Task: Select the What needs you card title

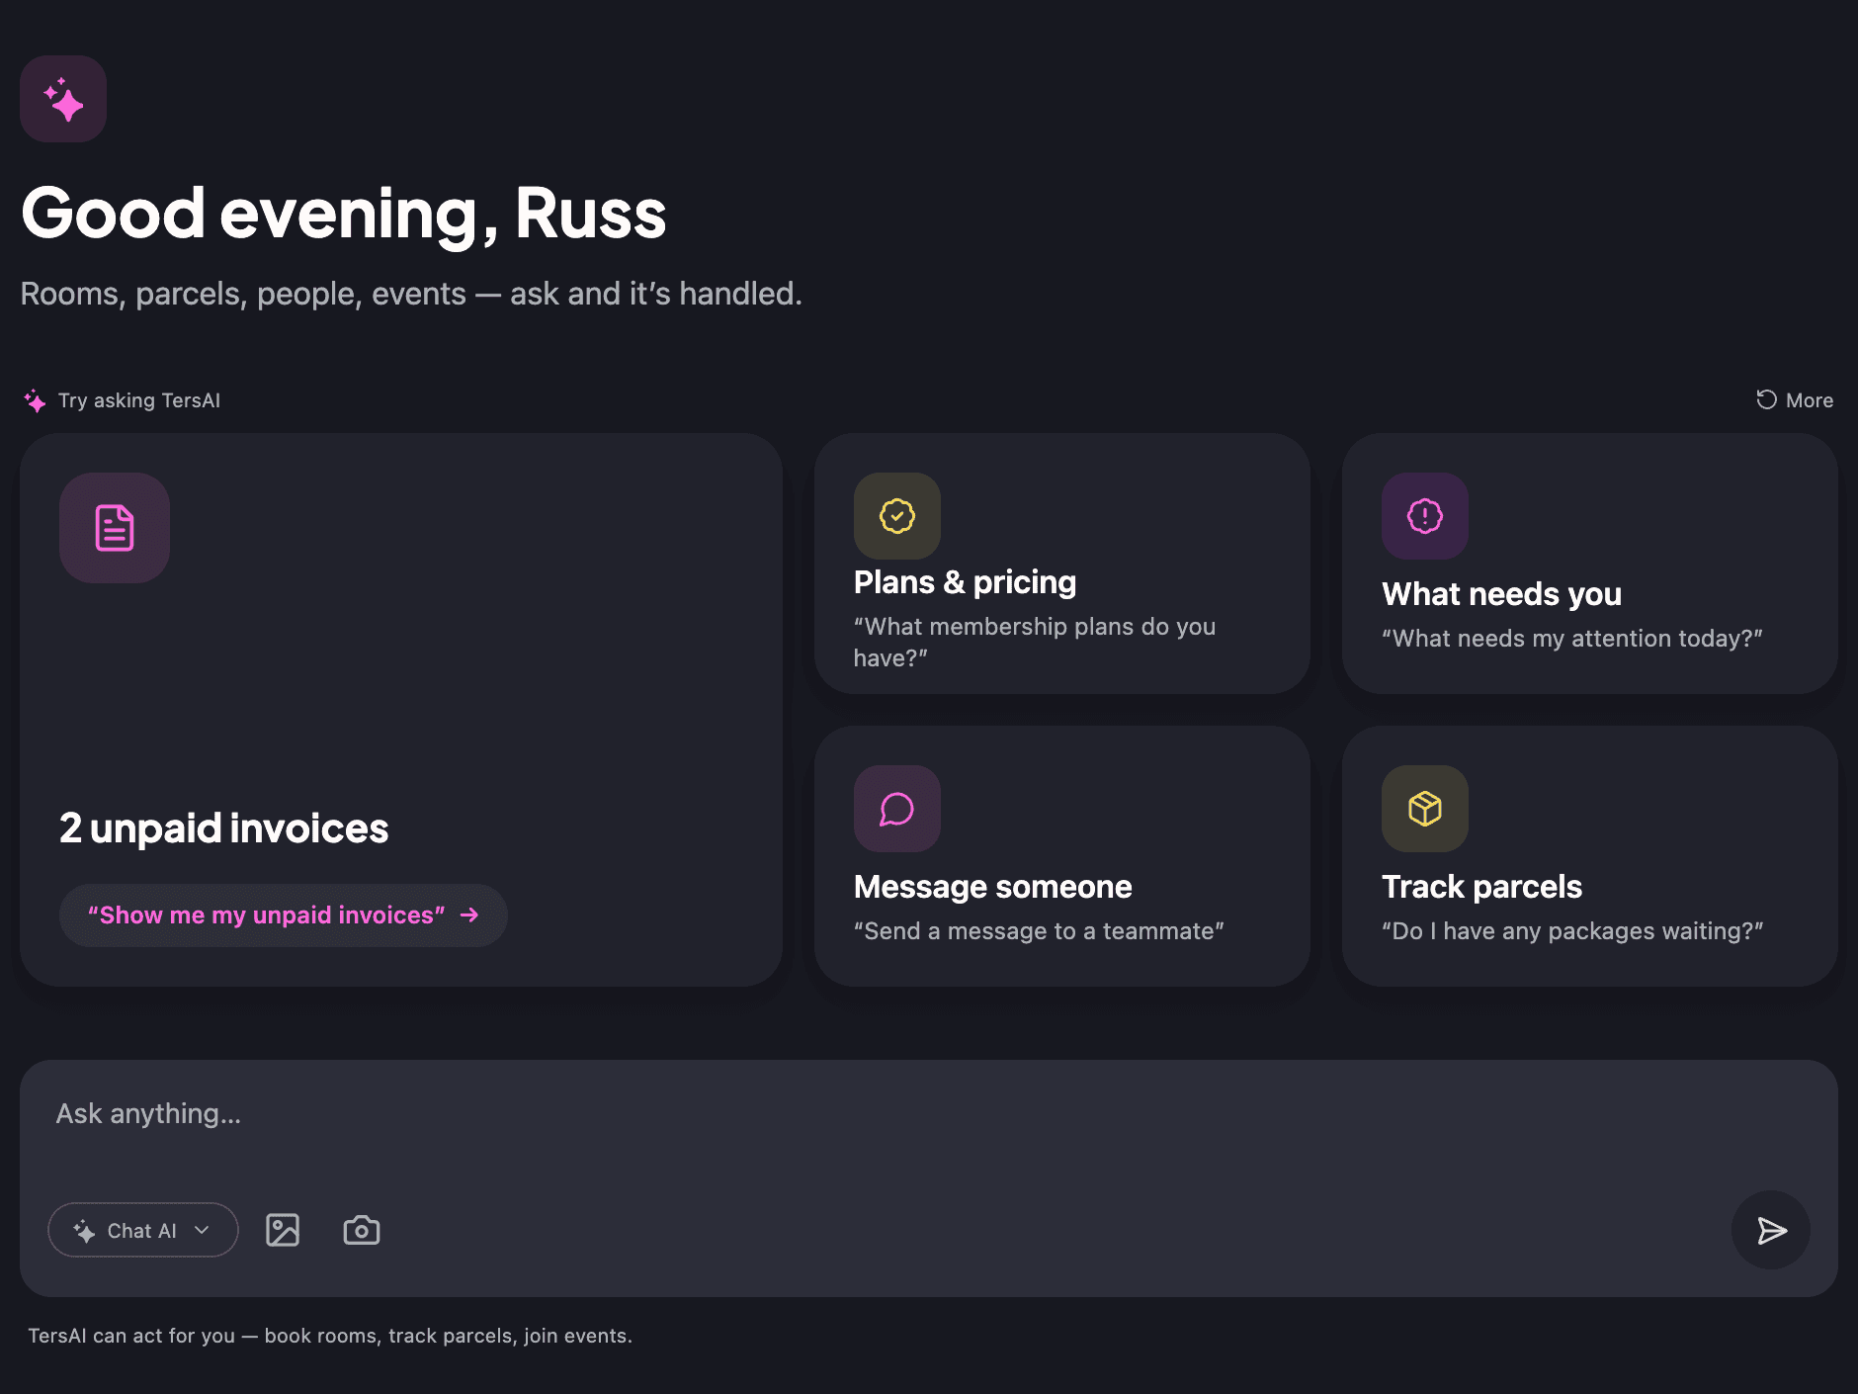Action: [1501, 594]
